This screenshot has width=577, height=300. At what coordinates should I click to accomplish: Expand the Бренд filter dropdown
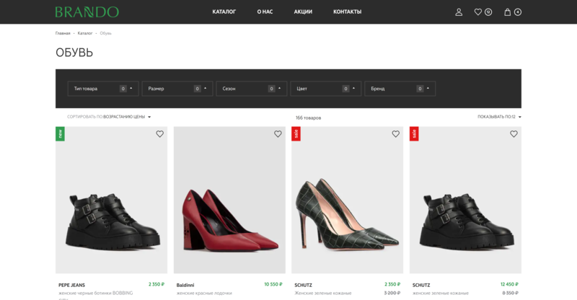[x=400, y=89]
